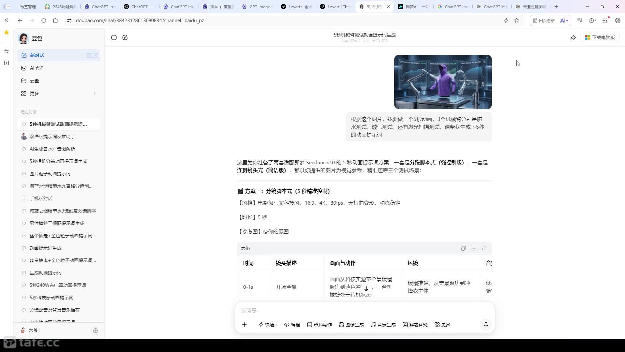Image resolution: width=625 pixels, height=352 pixels.
Task: Focus the 发消息 message input field
Action: point(365,310)
